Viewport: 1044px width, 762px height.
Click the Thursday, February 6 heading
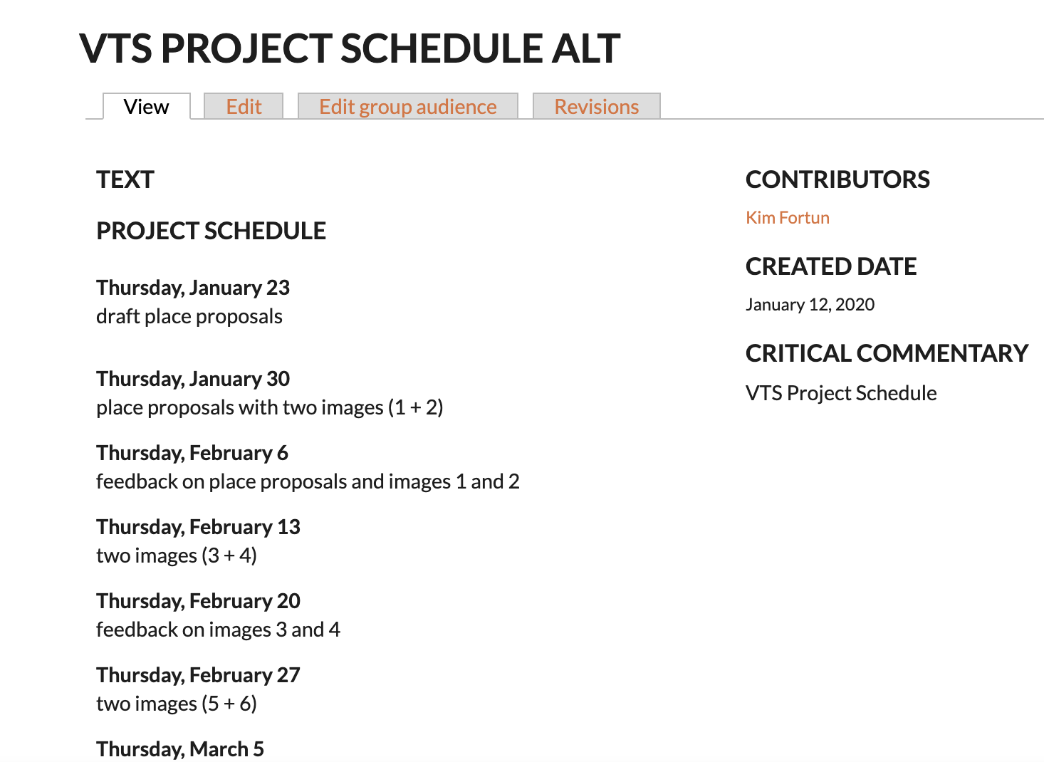click(192, 453)
